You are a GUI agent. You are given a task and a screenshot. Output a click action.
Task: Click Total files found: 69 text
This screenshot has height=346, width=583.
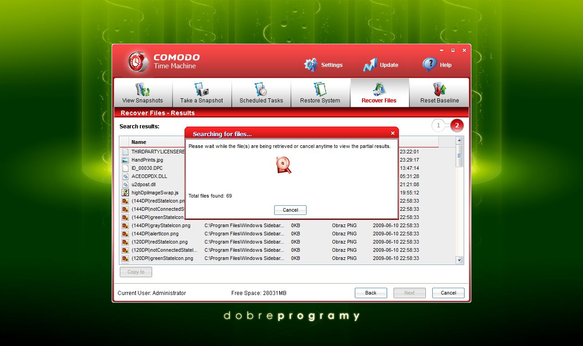click(x=210, y=196)
